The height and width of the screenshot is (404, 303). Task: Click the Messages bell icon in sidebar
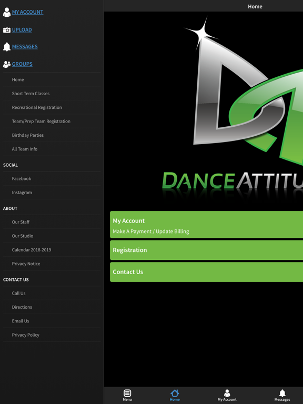coord(7,47)
